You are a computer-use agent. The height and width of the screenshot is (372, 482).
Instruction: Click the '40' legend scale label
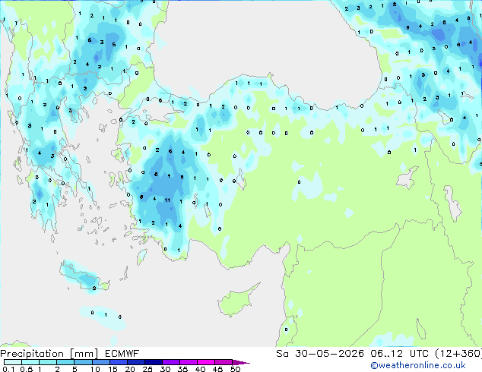point(201,369)
